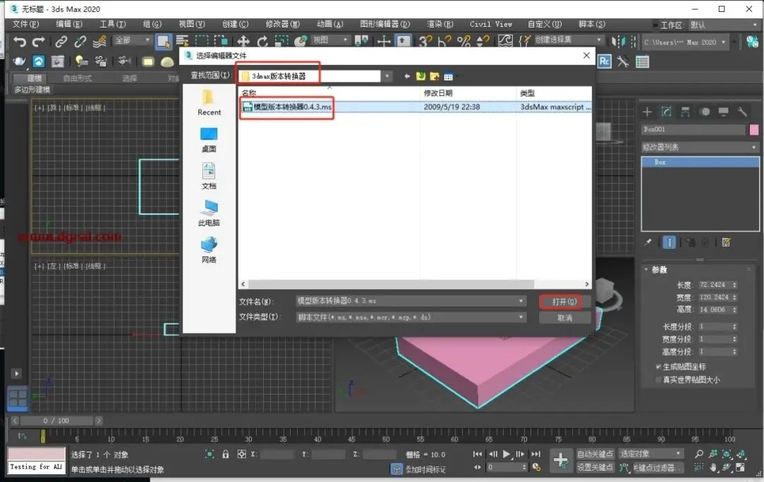Open the file type dropdown
This screenshot has height=482, width=764.
[x=521, y=317]
